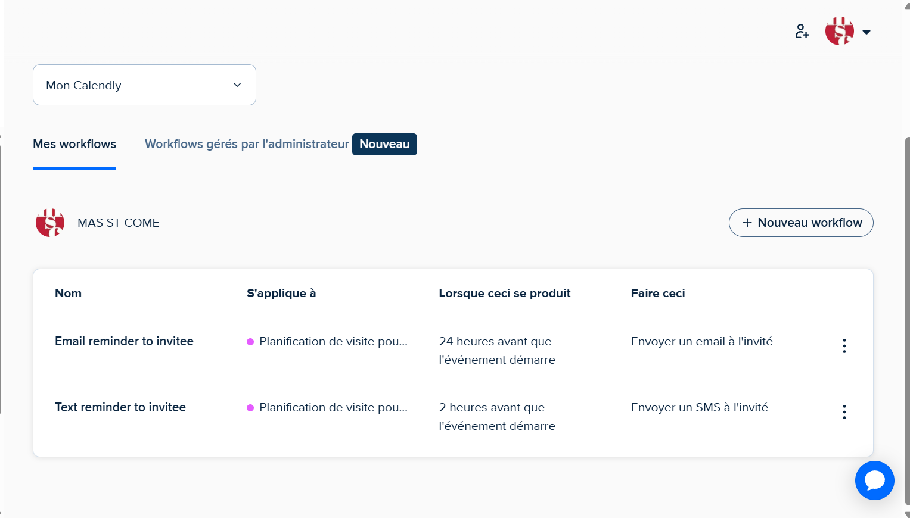Click the MAS ST COME name label
This screenshot has height=518, width=910.
(x=119, y=223)
